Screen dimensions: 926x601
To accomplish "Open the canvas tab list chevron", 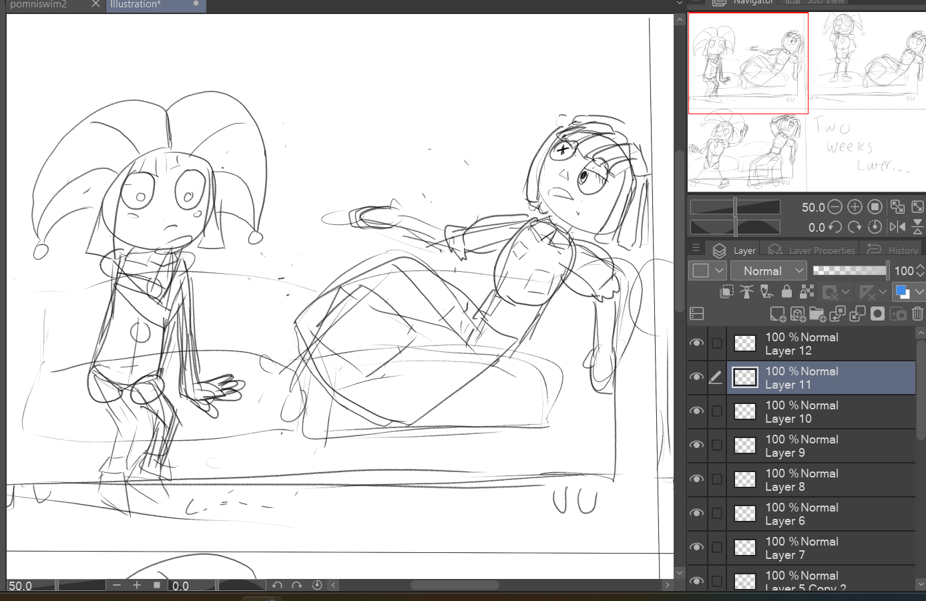I will [x=679, y=3].
